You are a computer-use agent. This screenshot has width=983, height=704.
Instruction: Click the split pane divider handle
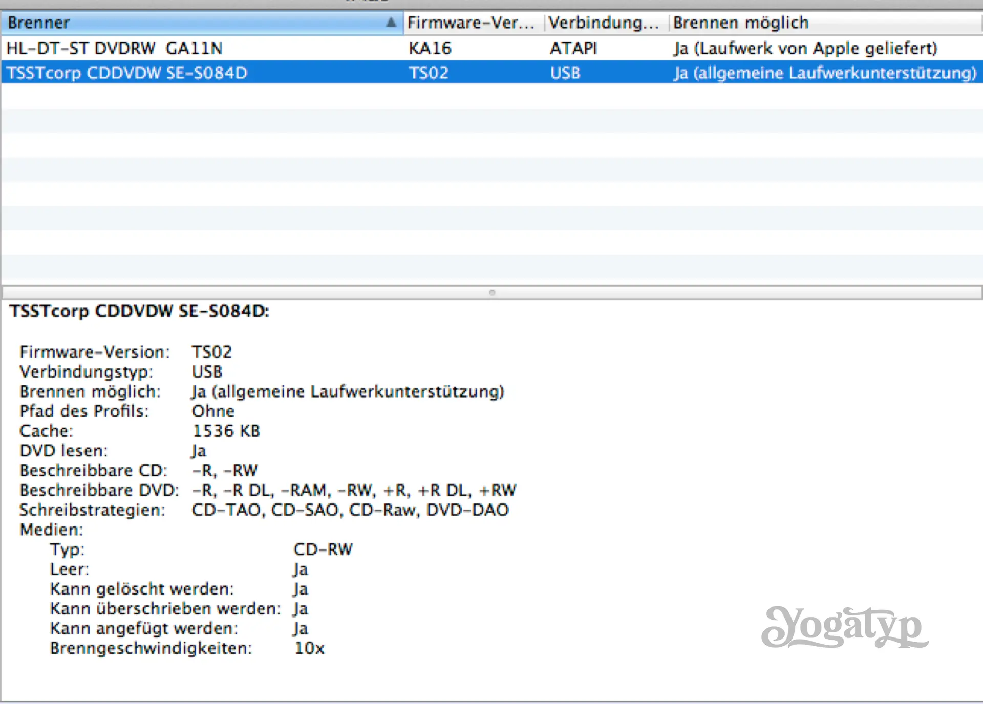[492, 293]
